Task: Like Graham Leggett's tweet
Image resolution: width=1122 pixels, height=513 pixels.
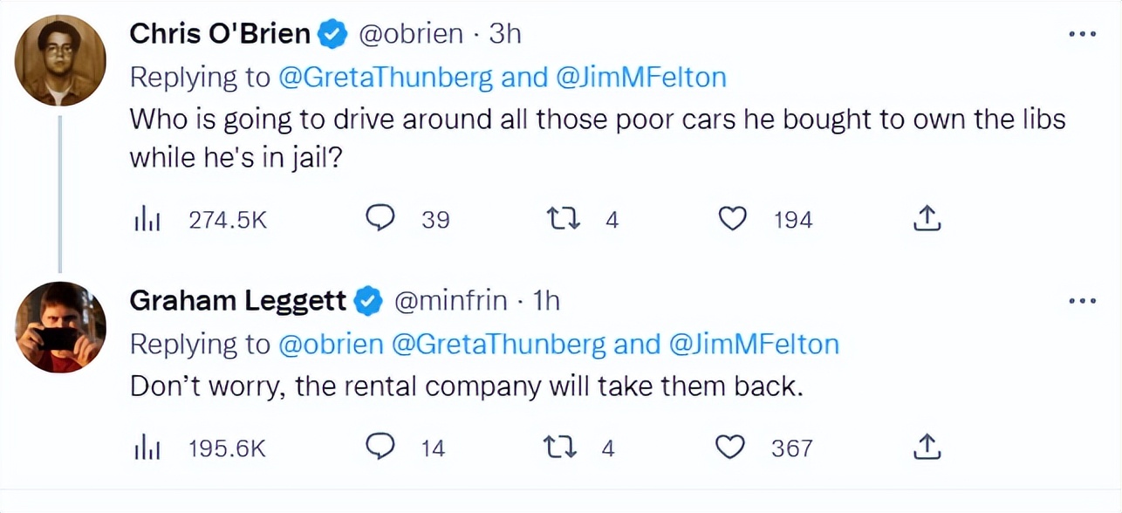Action: tap(729, 448)
